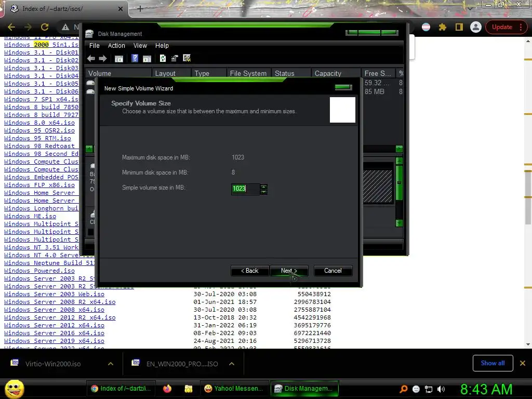Click Show all downloads
The image size is (532, 399).
pyautogui.click(x=493, y=363)
